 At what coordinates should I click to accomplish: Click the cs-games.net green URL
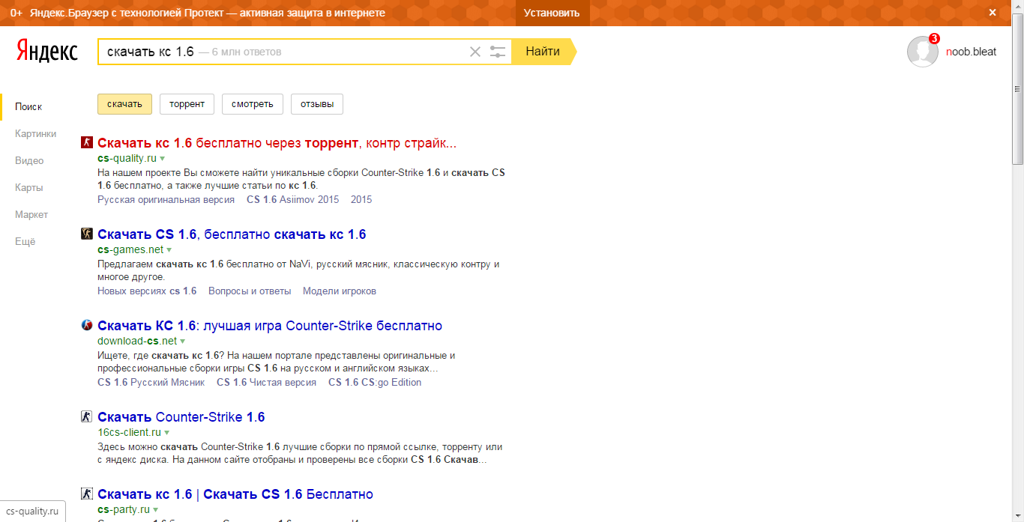130,250
